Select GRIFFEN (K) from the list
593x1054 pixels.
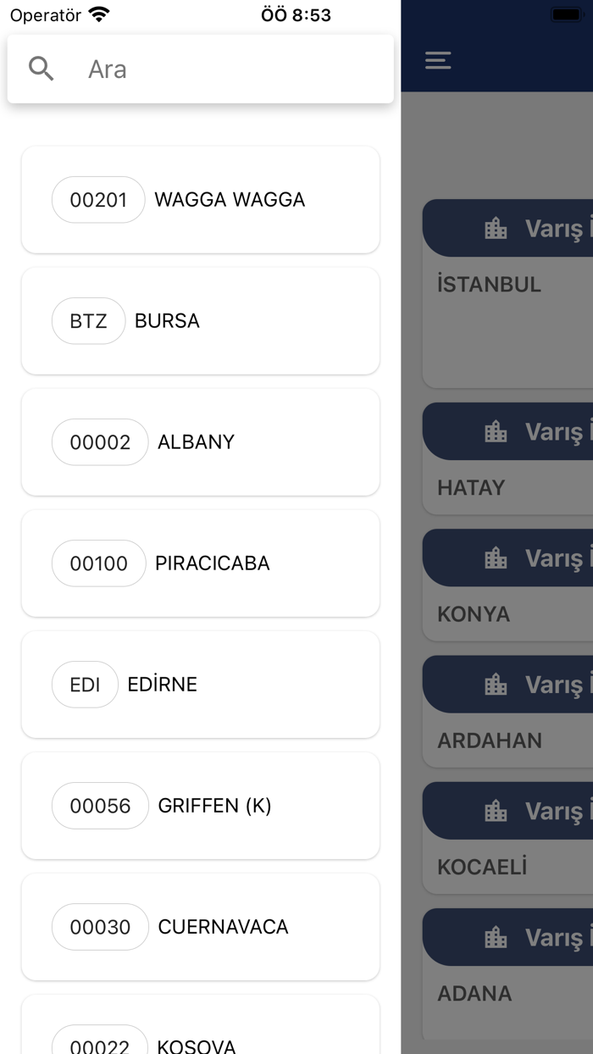point(200,805)
